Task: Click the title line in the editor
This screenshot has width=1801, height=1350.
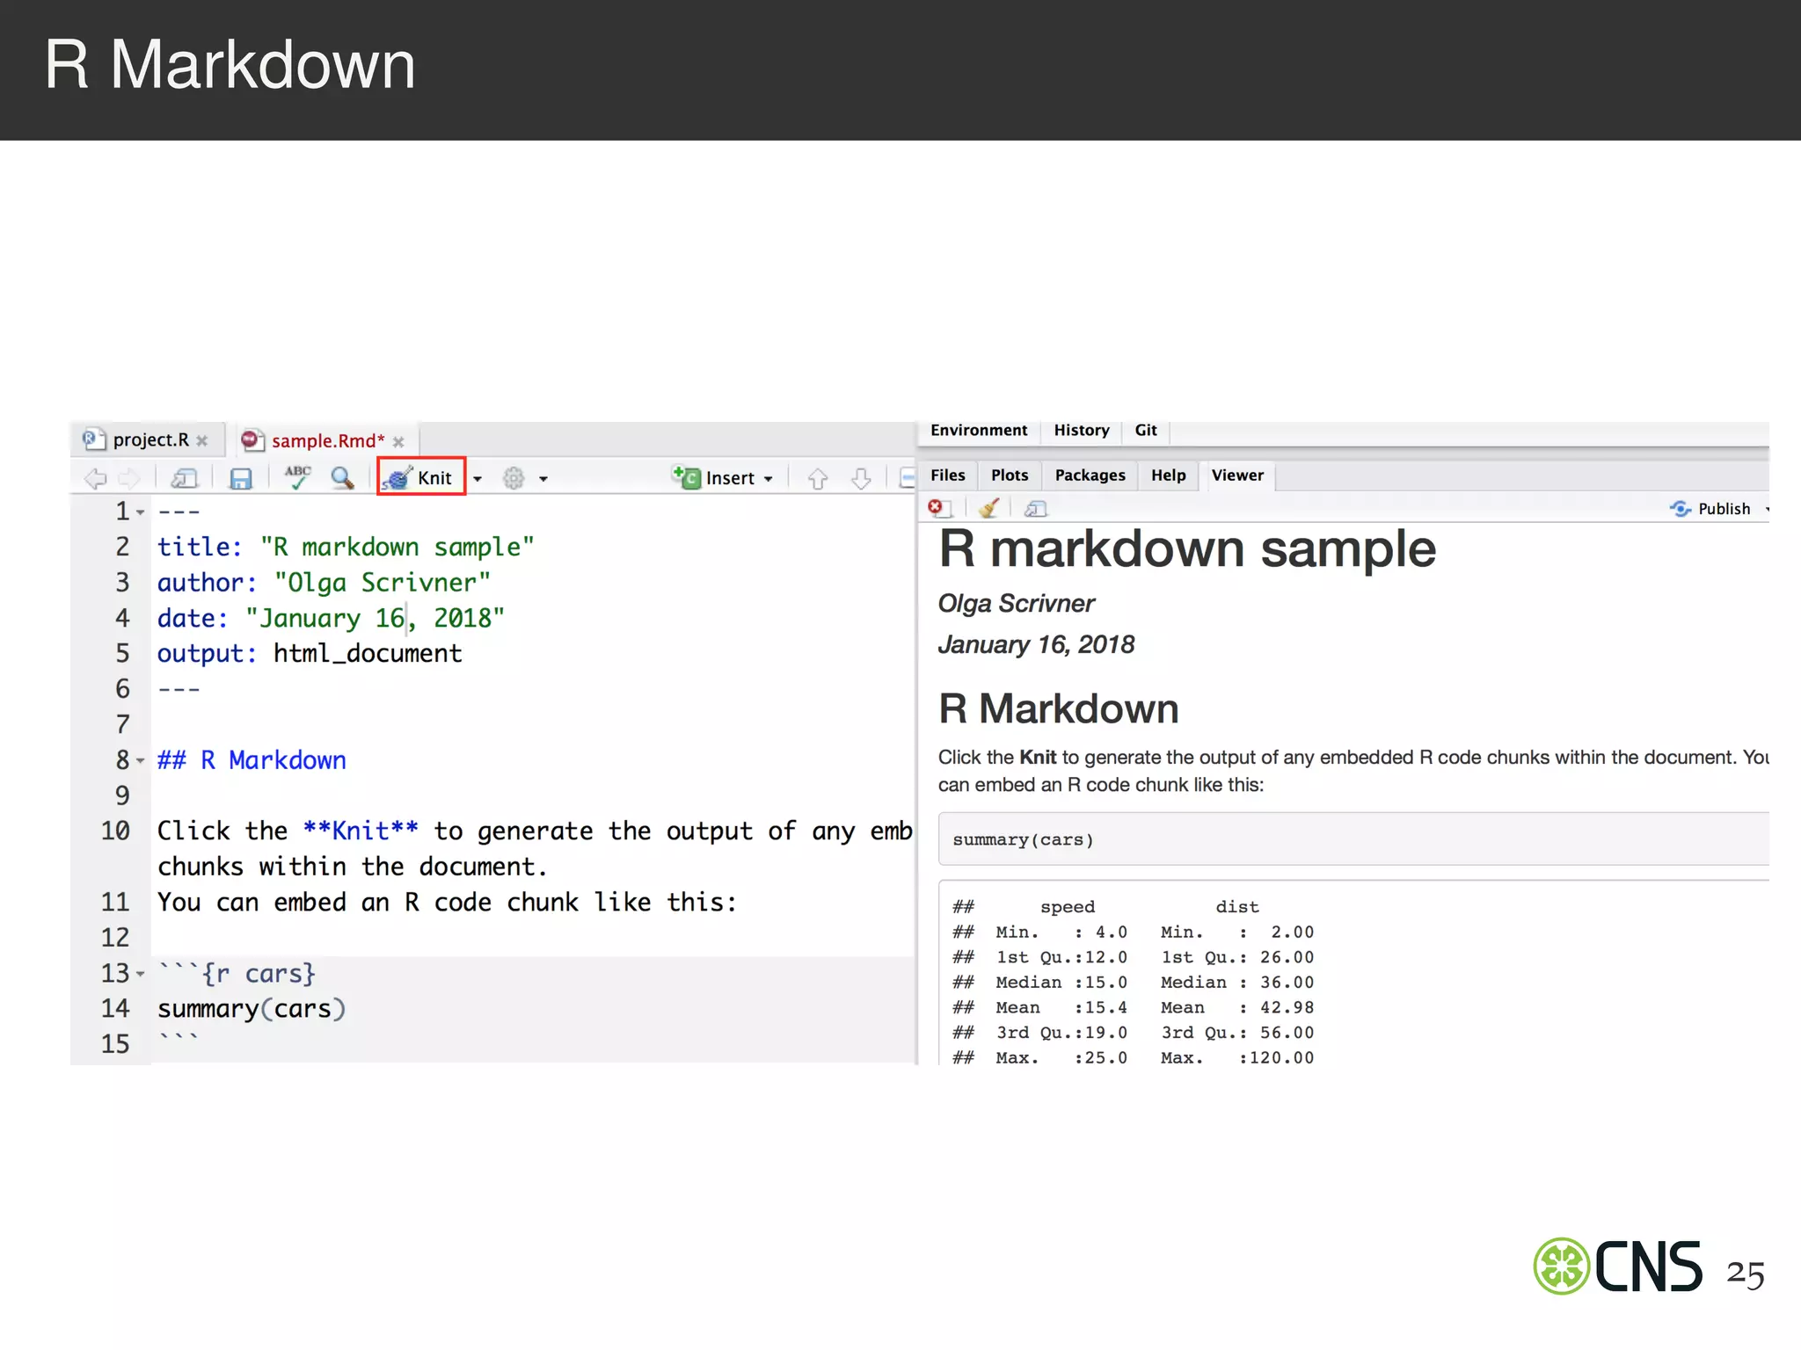Action: pos(346,547)
